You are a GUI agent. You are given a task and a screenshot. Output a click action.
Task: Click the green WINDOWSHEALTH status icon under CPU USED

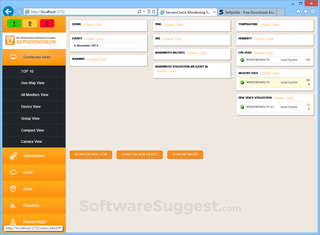click(x=242, y=60)
